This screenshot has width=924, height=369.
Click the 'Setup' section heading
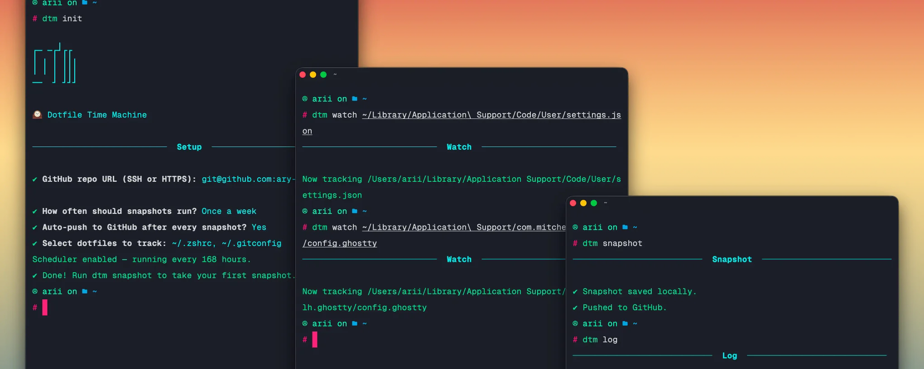(189, 147)
